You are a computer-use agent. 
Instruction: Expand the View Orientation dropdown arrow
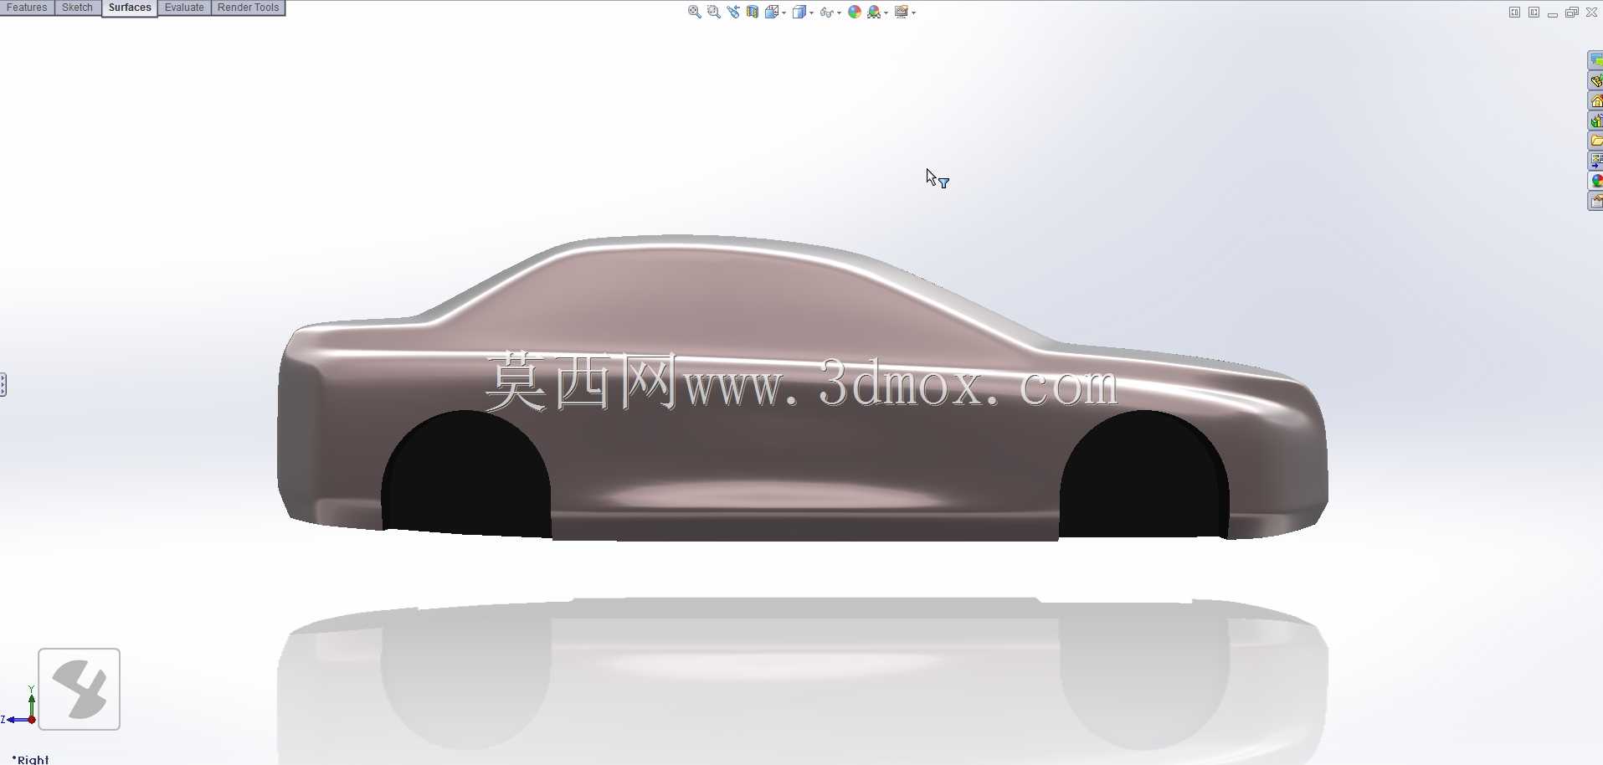coord(784,13)
